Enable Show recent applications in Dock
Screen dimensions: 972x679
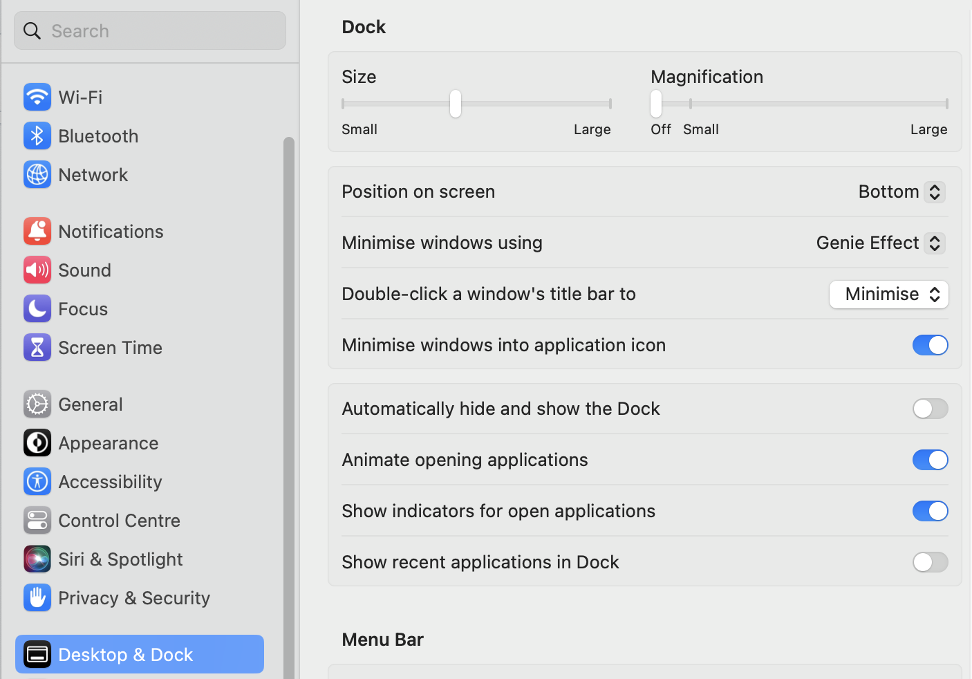(x=930, y=562)
